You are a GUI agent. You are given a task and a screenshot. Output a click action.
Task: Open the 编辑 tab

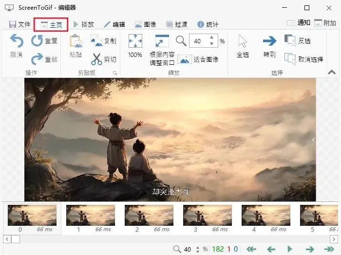point(114,24)
